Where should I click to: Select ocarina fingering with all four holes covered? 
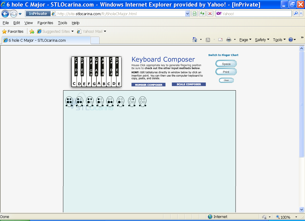click(69, 102)
